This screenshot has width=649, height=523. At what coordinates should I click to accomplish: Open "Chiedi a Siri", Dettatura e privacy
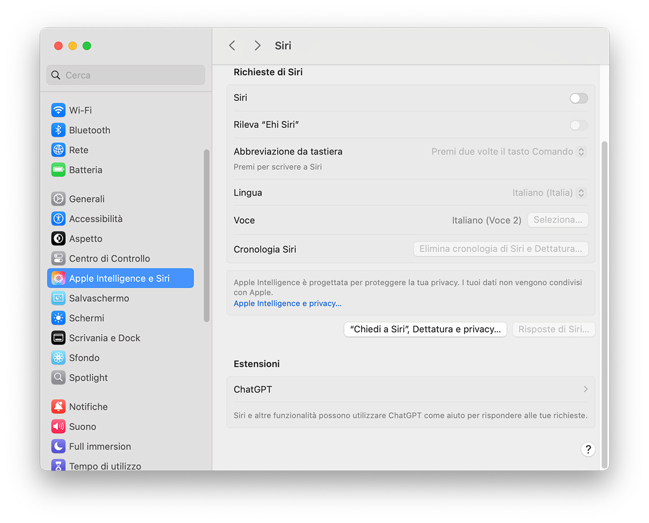point(425,329)
